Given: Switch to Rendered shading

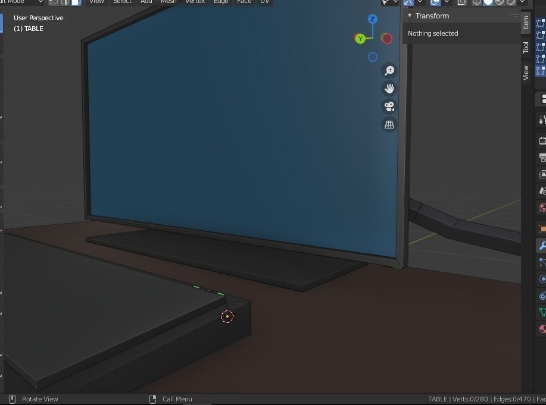Looking at the screenshot, I should pos(511,2).
